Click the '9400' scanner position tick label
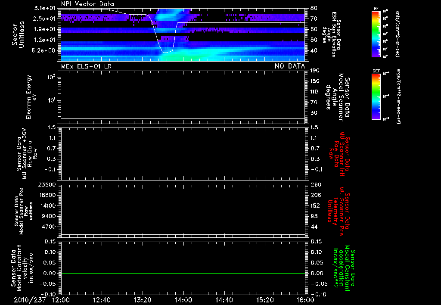 (x=49, y=216)
